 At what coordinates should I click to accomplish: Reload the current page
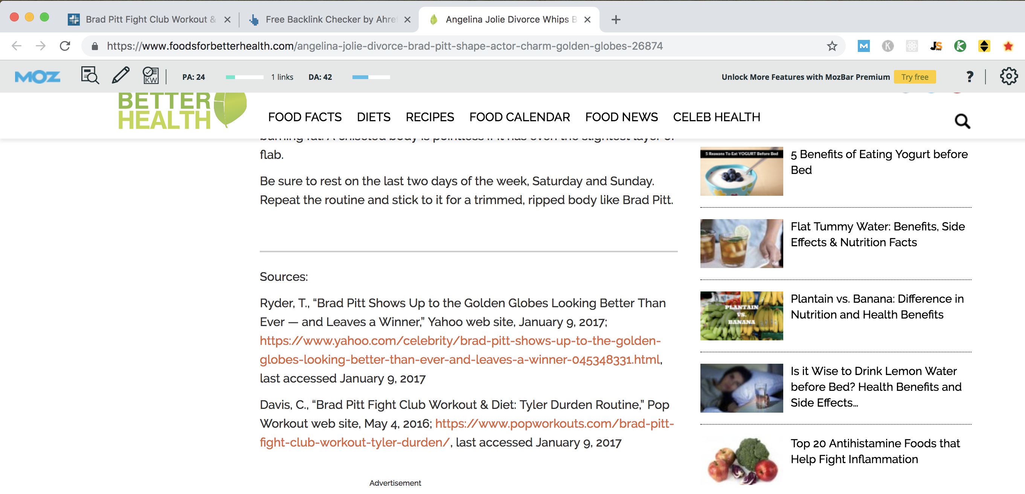click(x=65, y=46)
